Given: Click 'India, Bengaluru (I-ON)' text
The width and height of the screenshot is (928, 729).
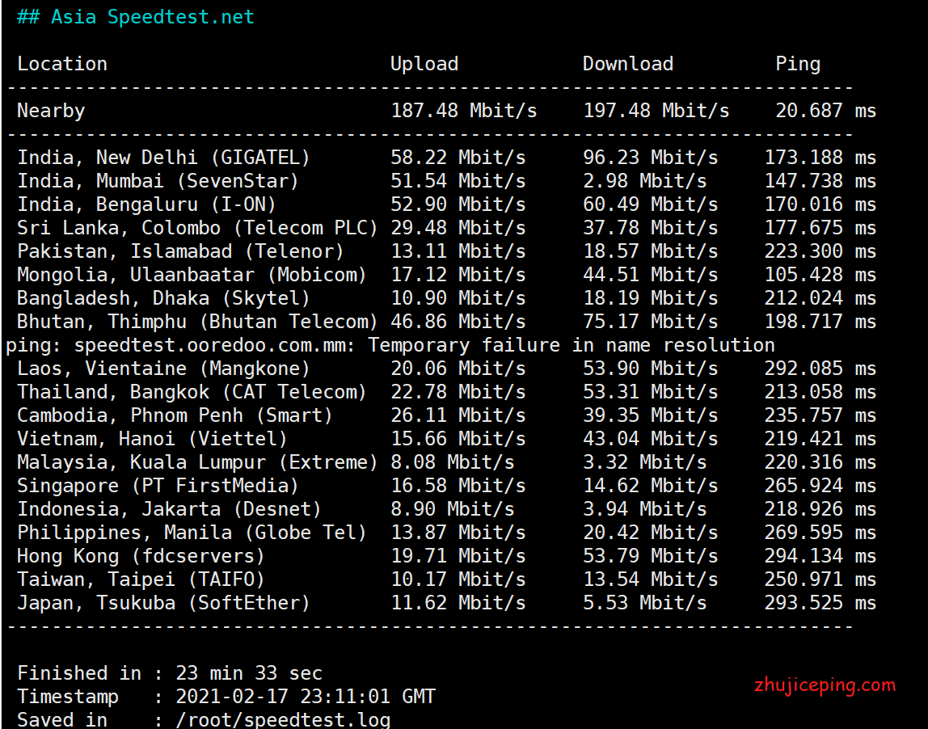Looking at the screenshot, I should (147, 204).
